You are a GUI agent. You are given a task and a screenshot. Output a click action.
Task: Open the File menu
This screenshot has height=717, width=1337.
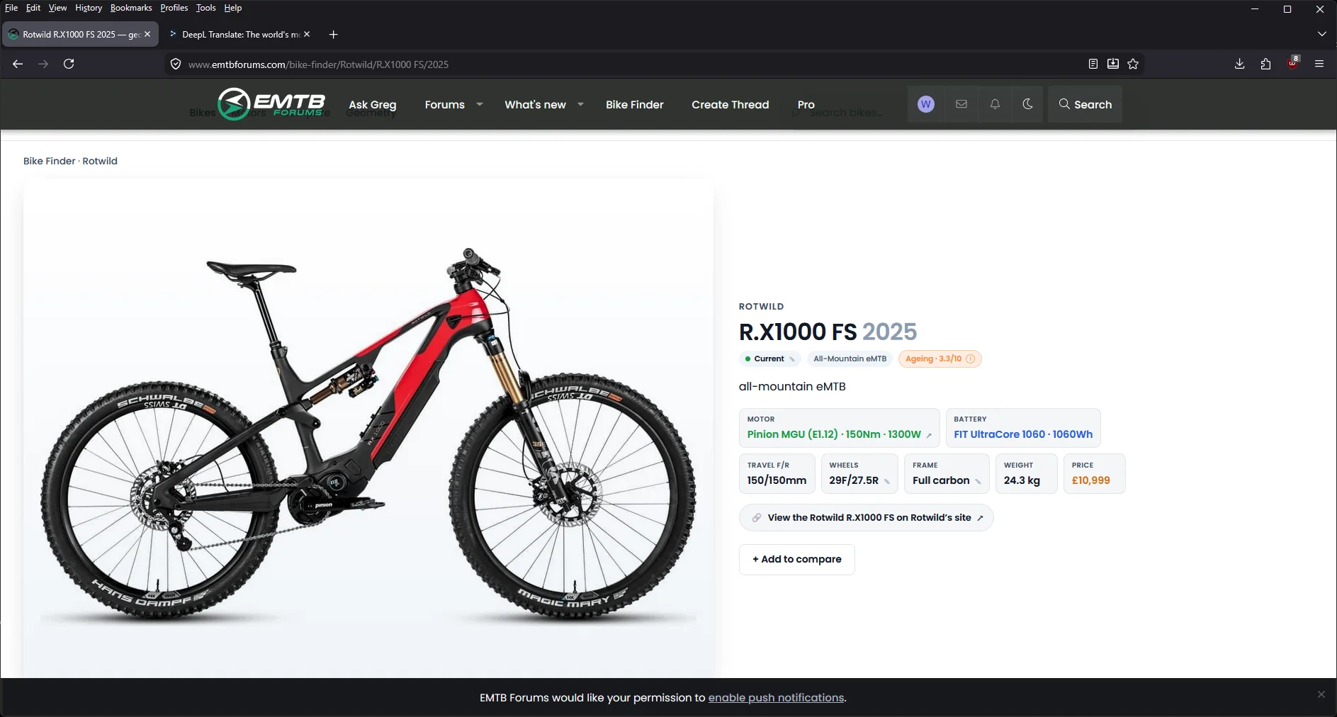pos(11,8)
